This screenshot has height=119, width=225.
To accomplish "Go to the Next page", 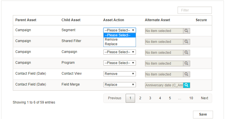I will [x=204, y=98].
